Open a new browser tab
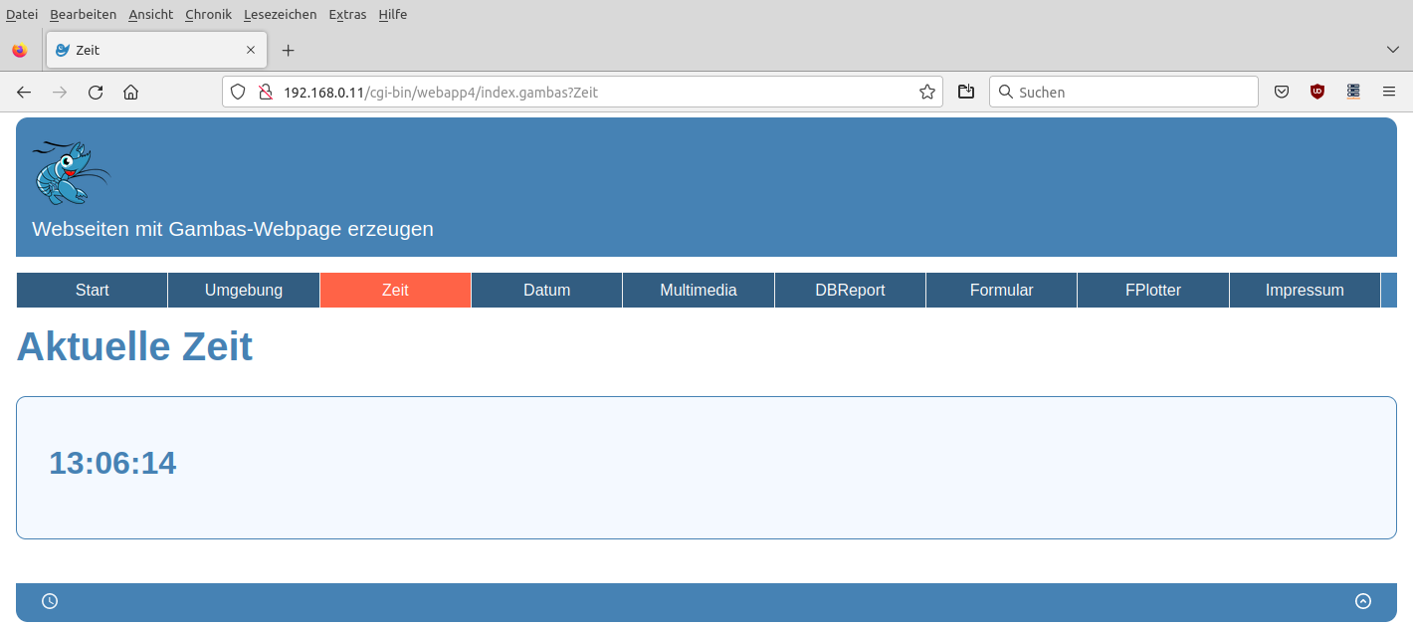The image size is (1413, 627). (288, 50)
